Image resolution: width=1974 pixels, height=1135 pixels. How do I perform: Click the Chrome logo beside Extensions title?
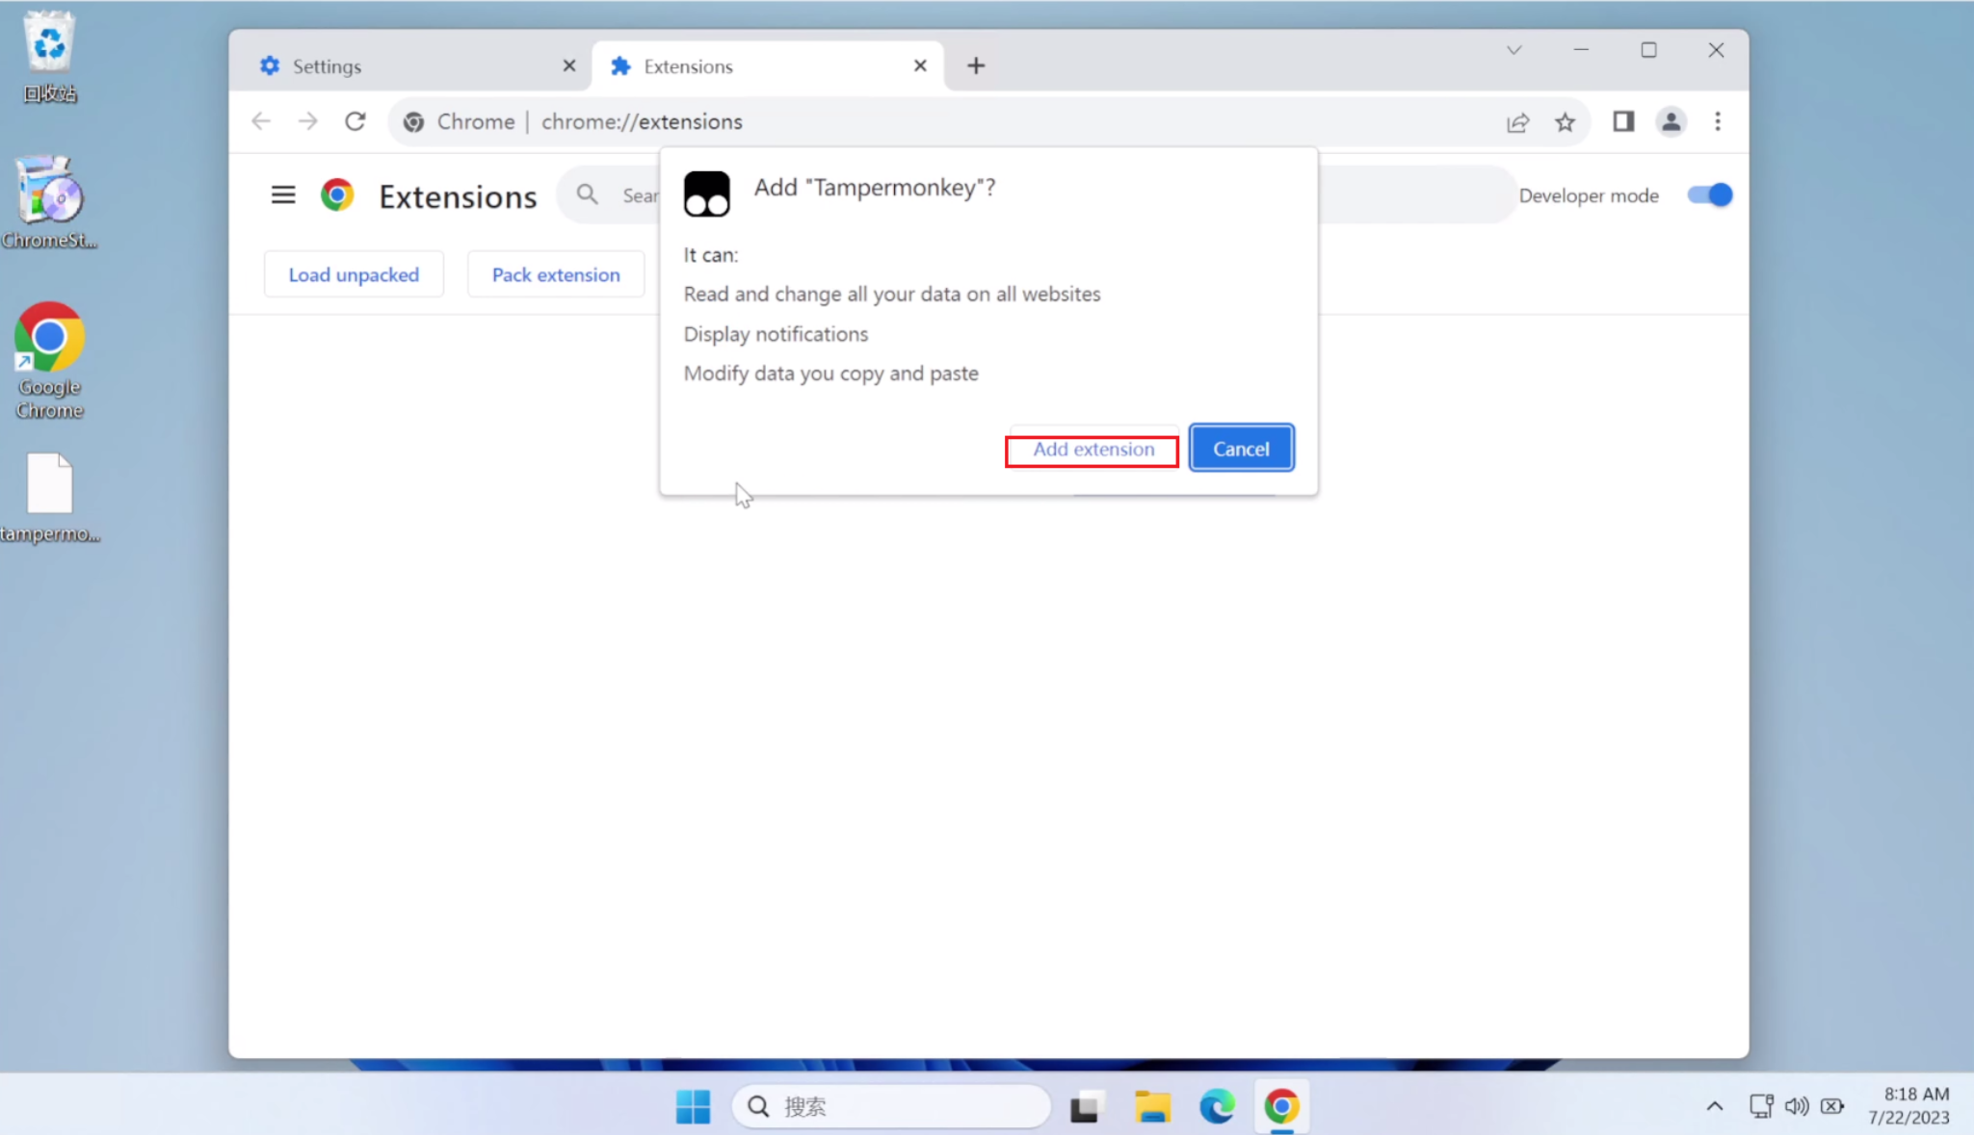337,195
